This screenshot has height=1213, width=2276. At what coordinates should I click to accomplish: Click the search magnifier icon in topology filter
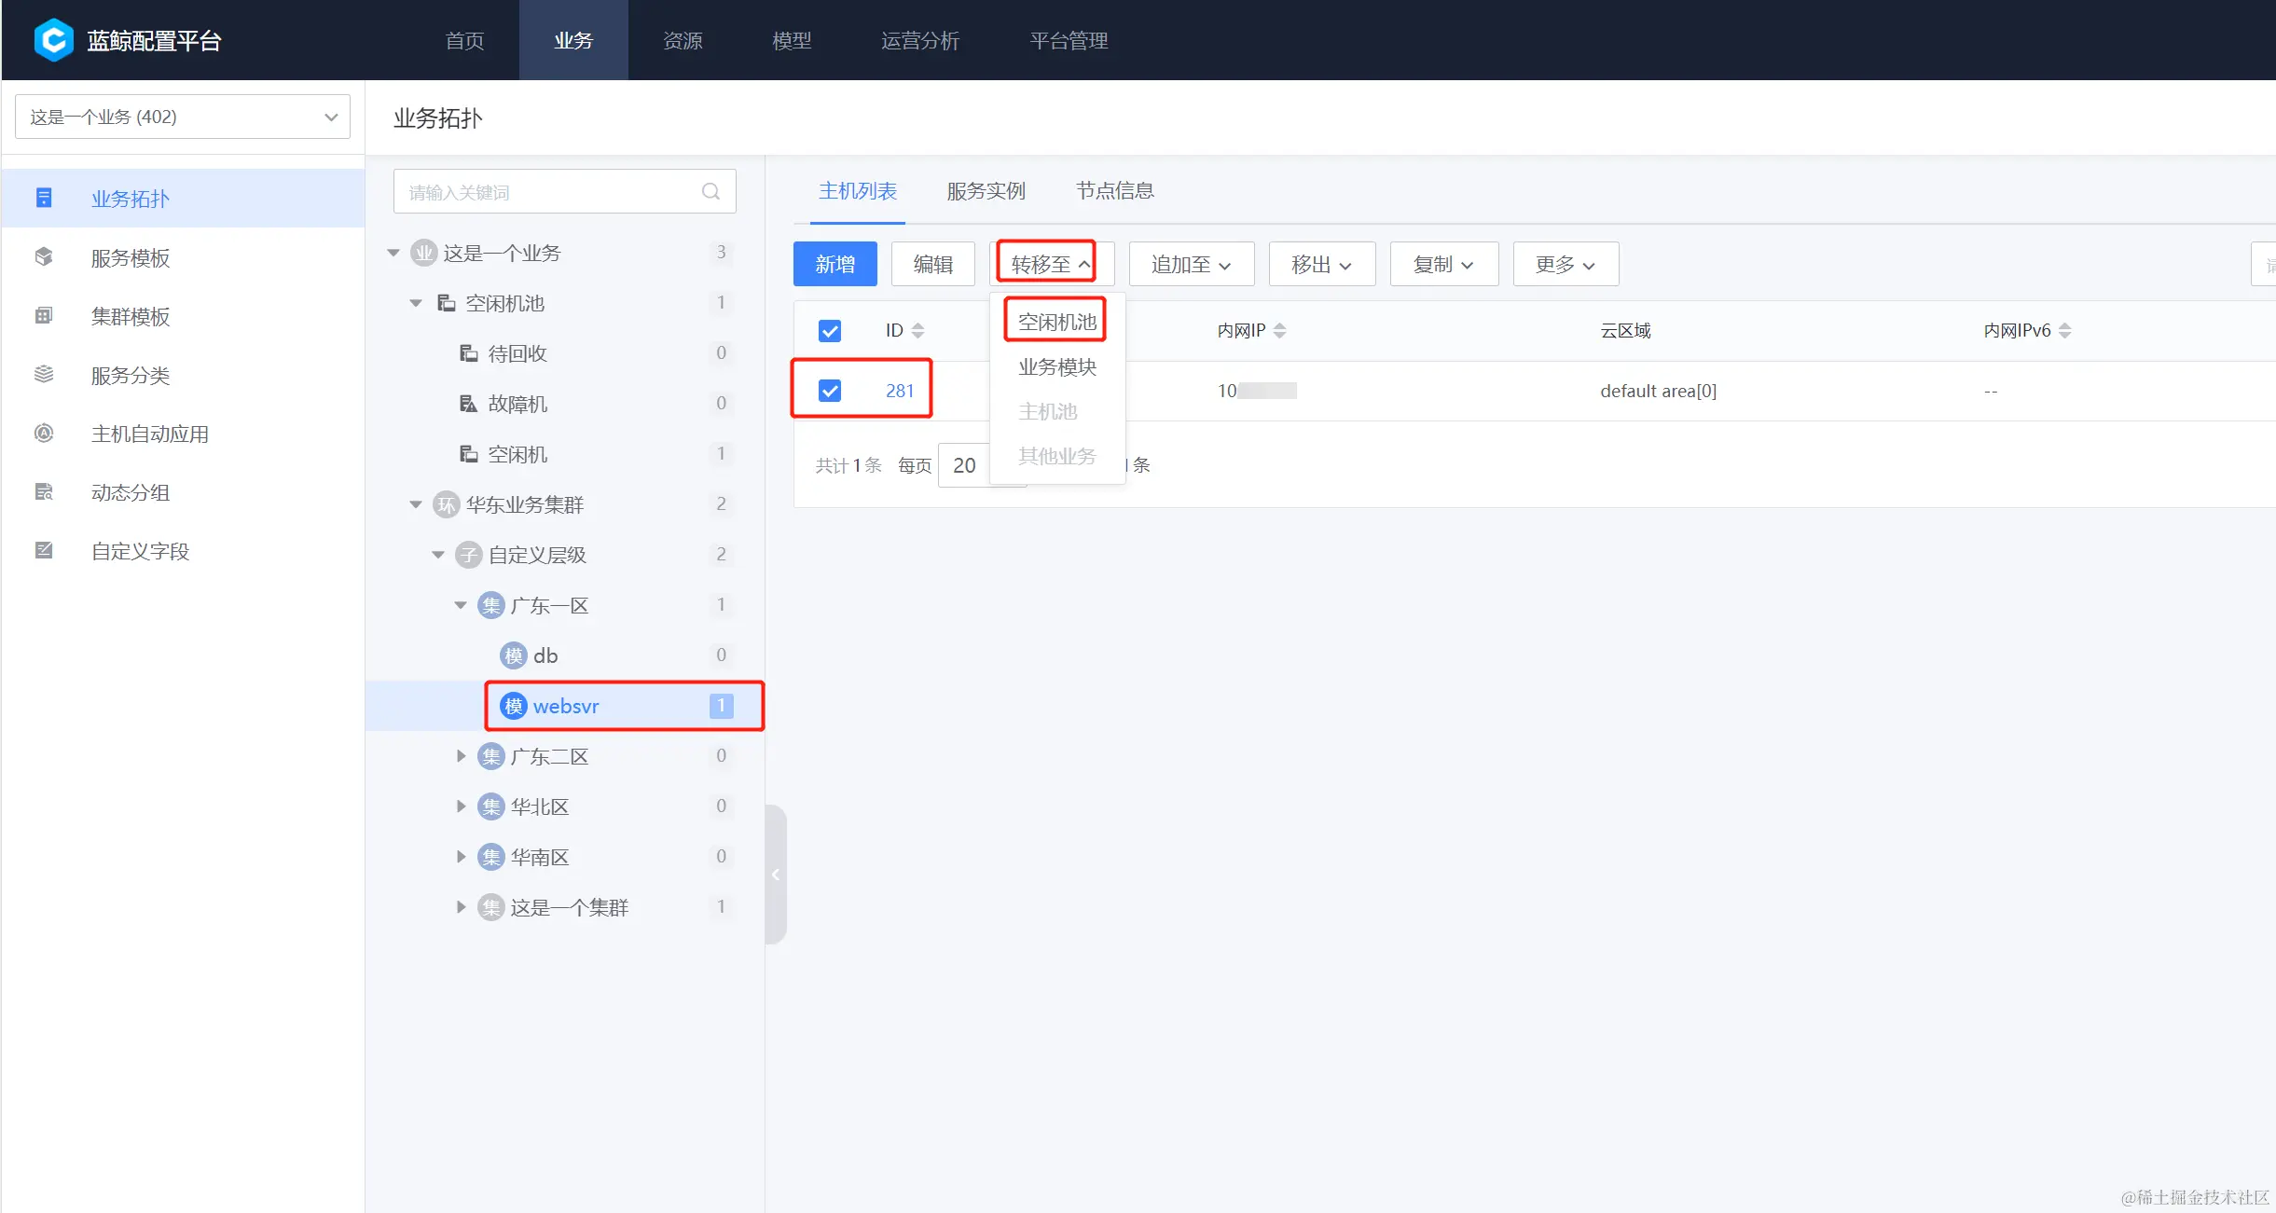tap(710, 191)
